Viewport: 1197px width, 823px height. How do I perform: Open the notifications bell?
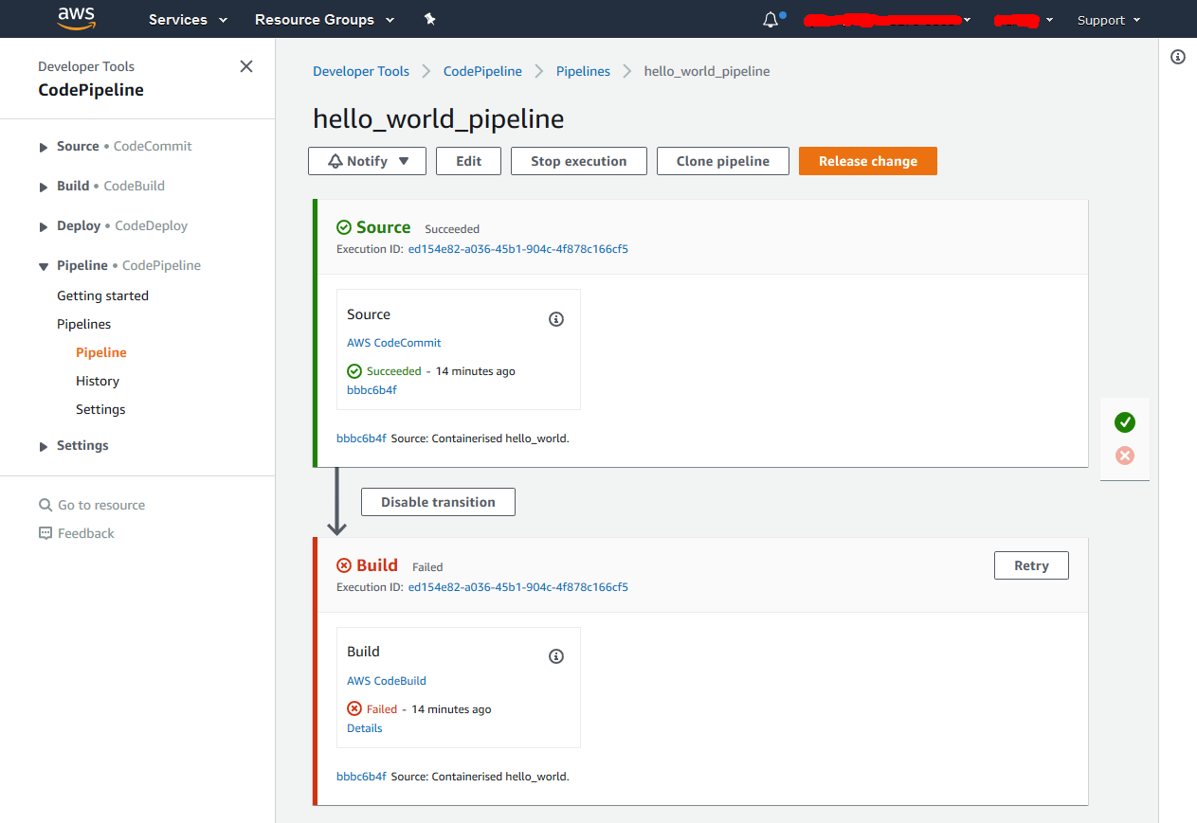point(770,19)
